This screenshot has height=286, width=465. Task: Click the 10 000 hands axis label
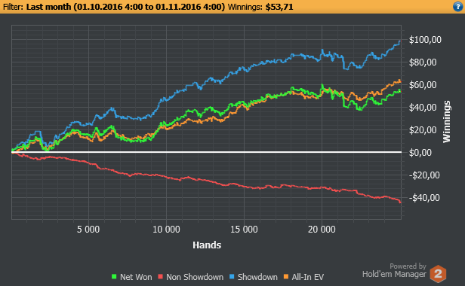coord(166,230)
